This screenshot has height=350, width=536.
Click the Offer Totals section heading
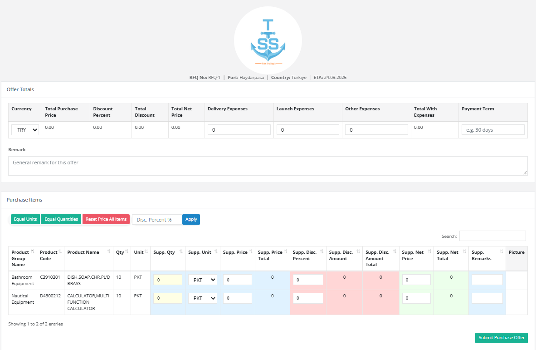(x=20, y=89)
